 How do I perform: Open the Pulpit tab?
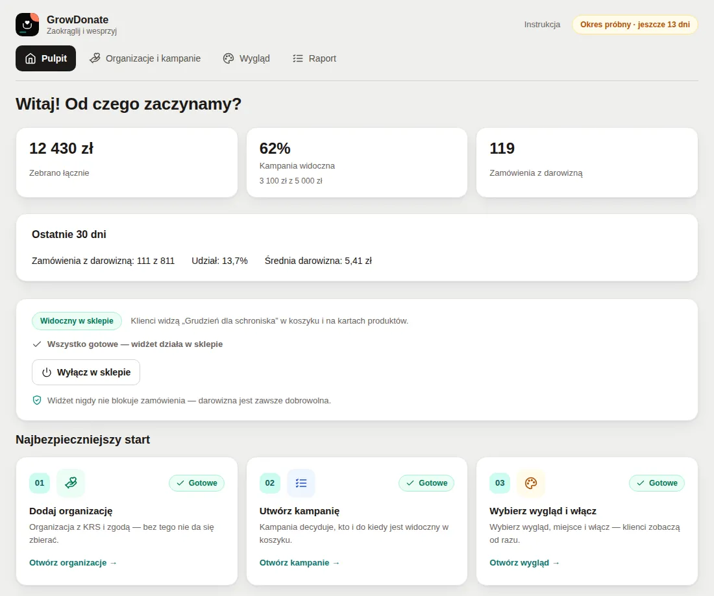click(x=45, y=58)
